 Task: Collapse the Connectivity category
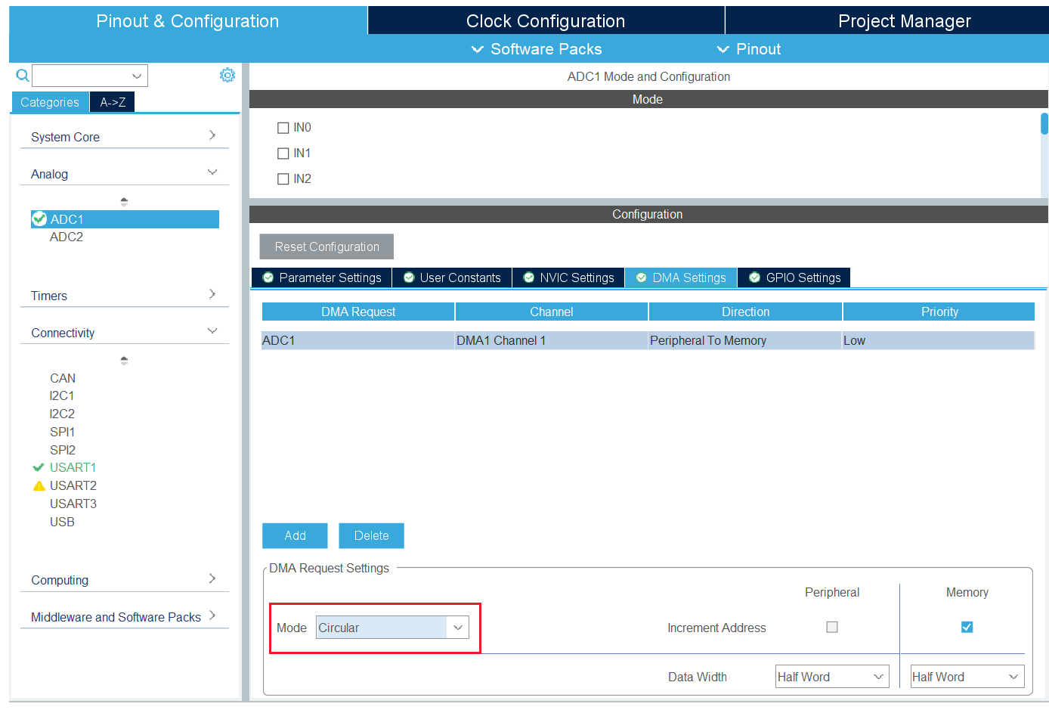pyautogui.click(x=124, y=333)
